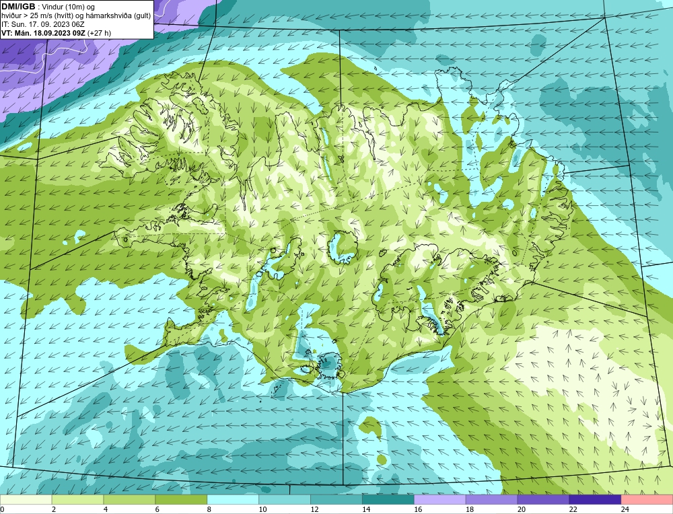
Task: Click the purple 18–20 m/s legend swatch
Action: tap(491, 500)
